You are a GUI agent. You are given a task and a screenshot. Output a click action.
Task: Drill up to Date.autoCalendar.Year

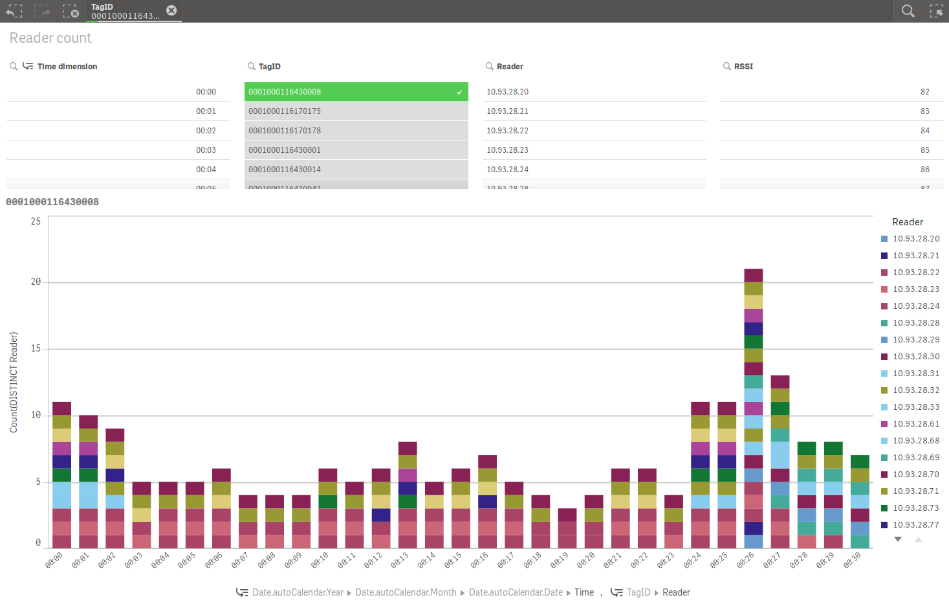pyautogui.click(x=298, y=592)
